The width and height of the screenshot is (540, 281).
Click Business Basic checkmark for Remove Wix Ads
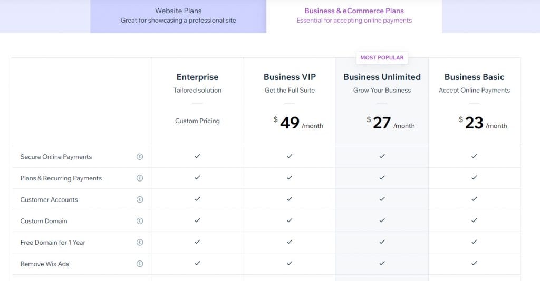point(474,263)
